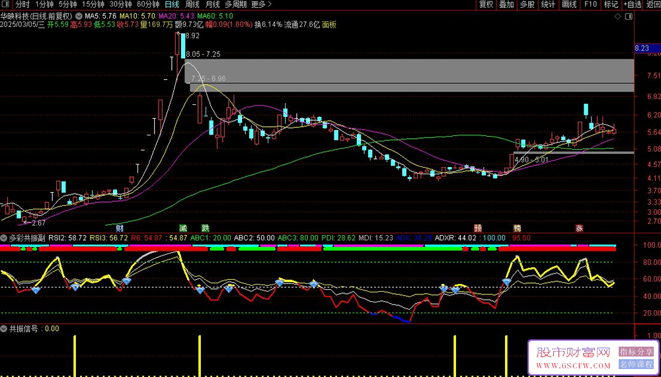Click the 榜 signal marker
Image resolution: width=661 pixels, height=377 pixels.
517,228
